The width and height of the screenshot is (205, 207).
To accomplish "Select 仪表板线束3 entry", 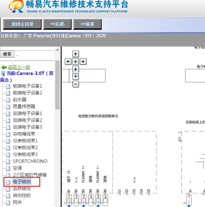I will coord(25,154).
